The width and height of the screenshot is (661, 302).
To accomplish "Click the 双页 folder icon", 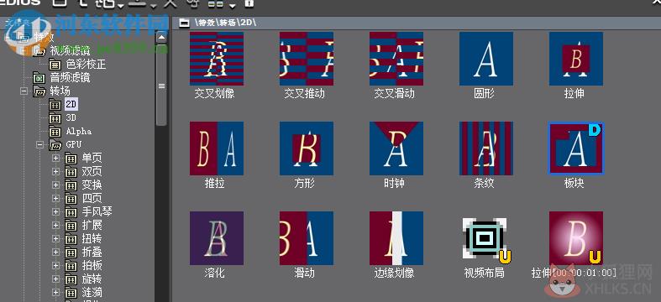I will (x=71, y=172).
